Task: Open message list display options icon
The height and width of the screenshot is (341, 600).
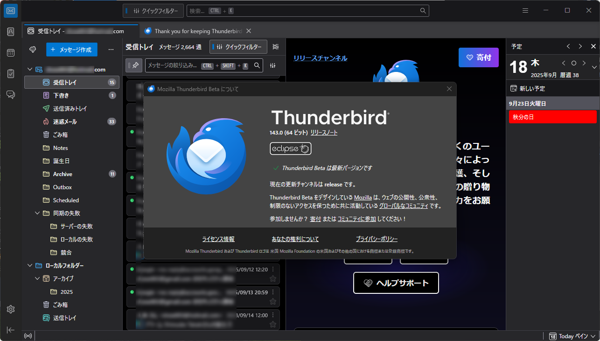Action: tap(275, 47)
